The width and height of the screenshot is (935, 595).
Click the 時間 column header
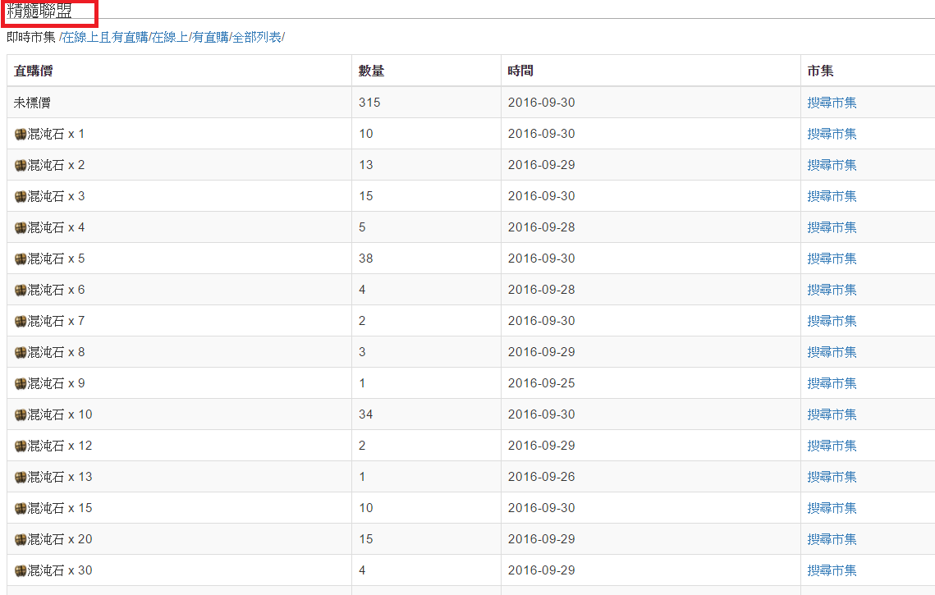[520, 71]
